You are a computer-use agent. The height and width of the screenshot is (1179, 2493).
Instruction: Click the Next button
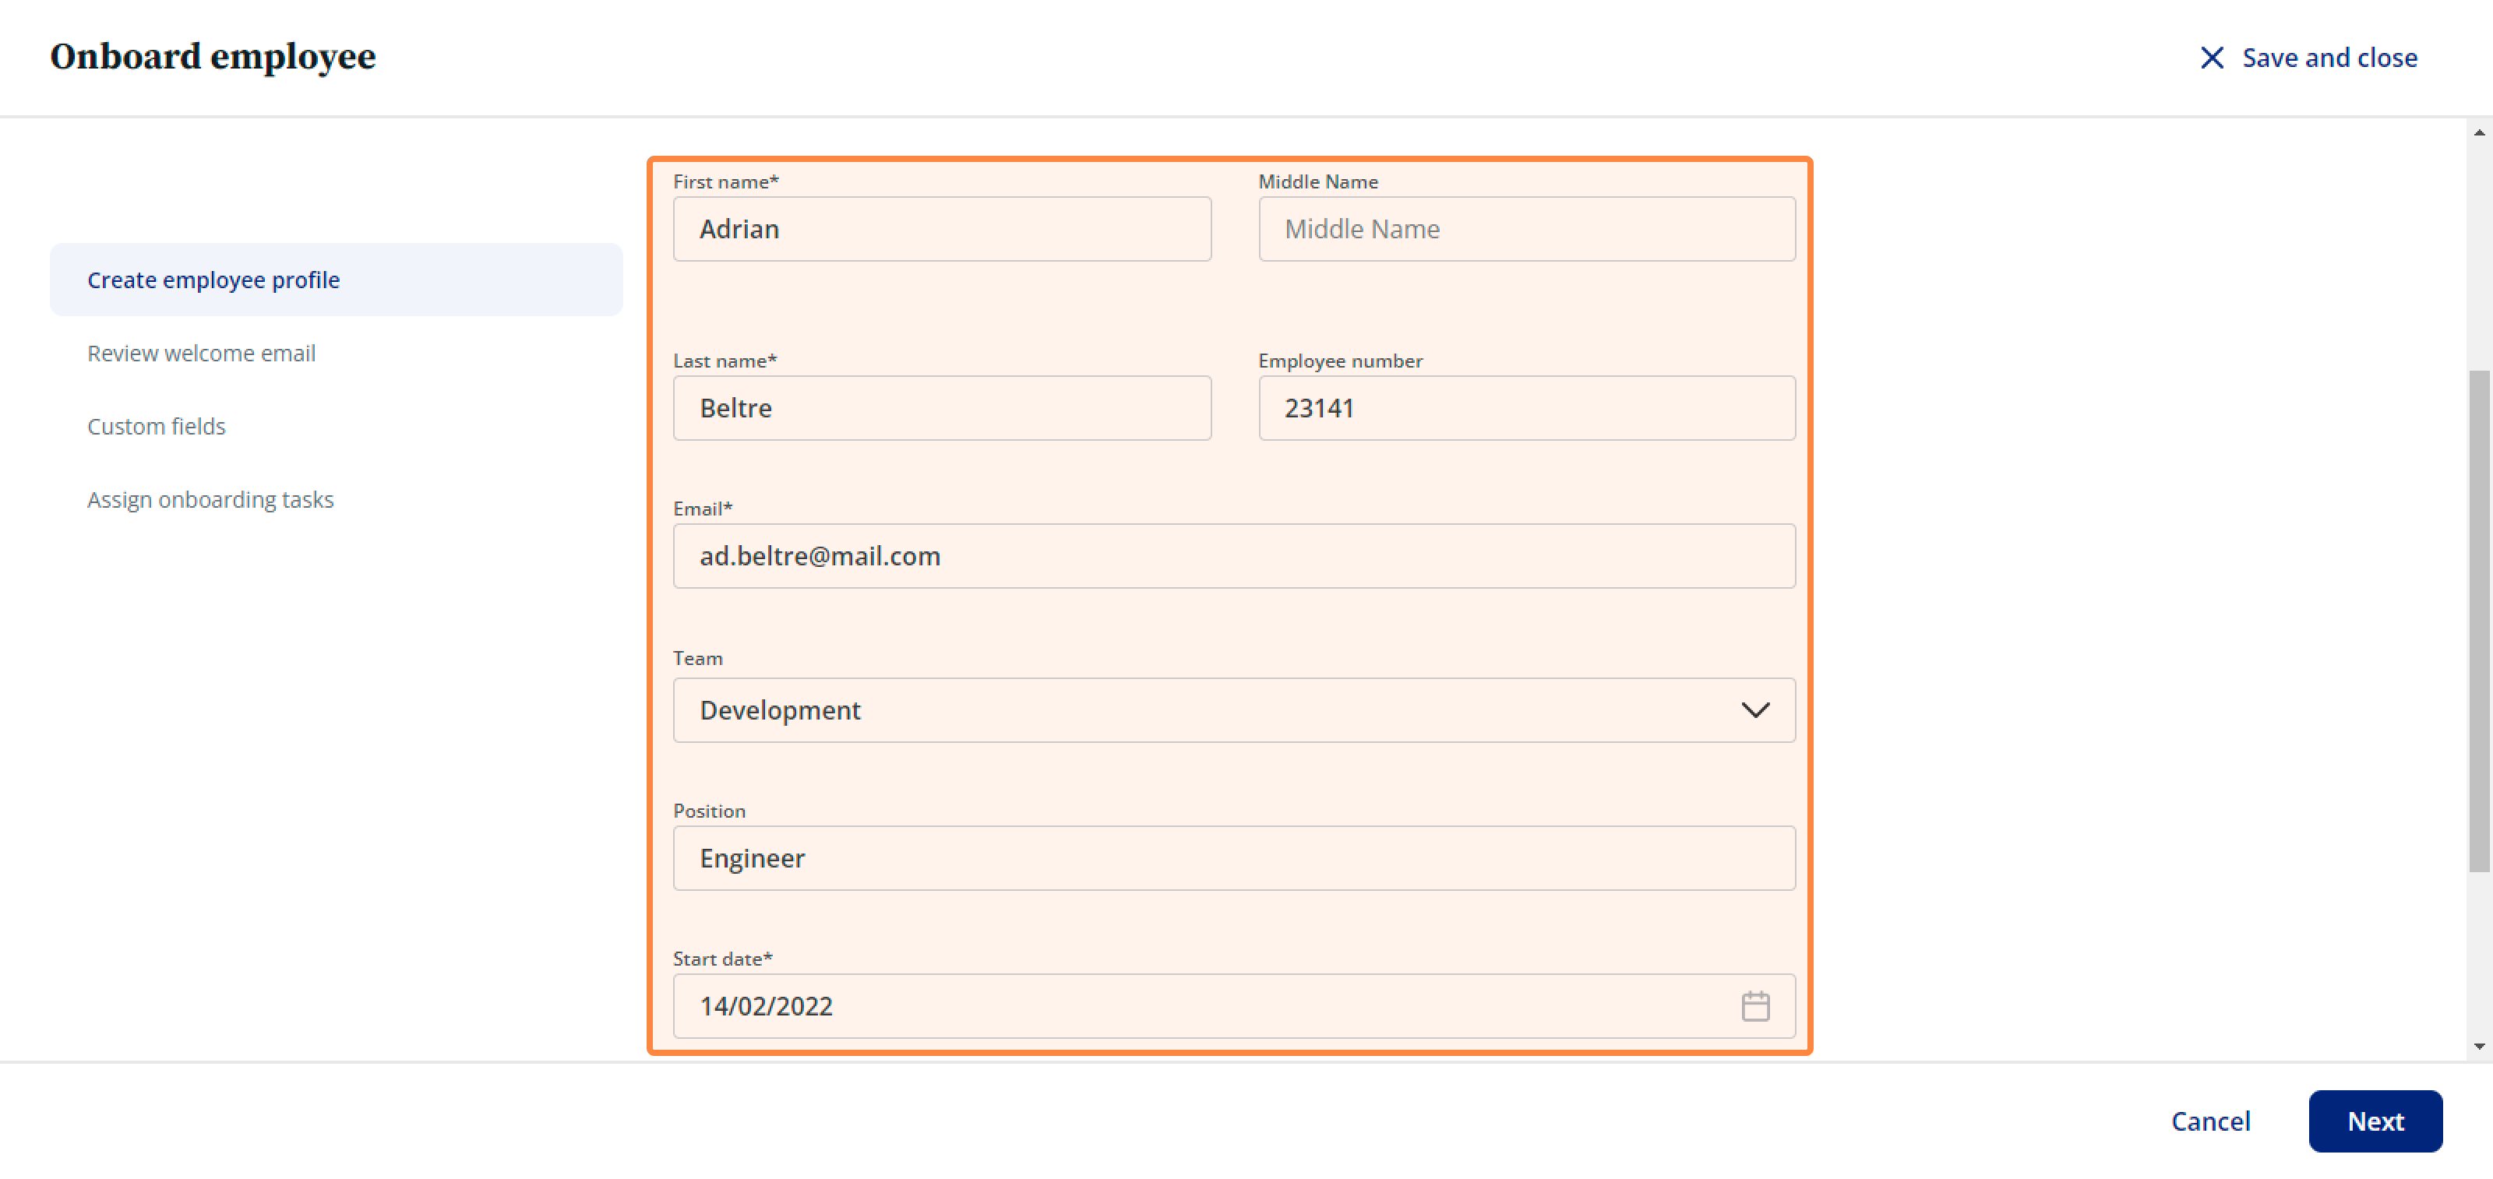(x=2375, y=1121)
